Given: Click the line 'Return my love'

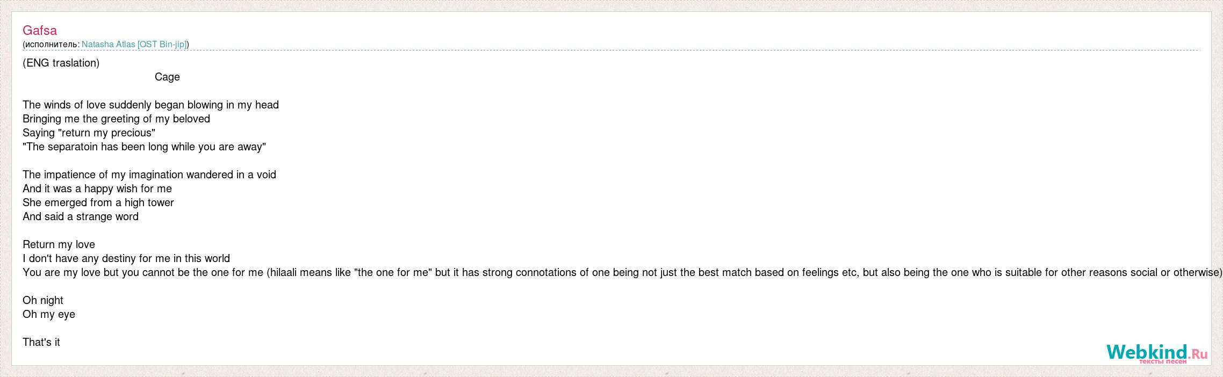Looking at the screenshot, I should pos(59,245).
